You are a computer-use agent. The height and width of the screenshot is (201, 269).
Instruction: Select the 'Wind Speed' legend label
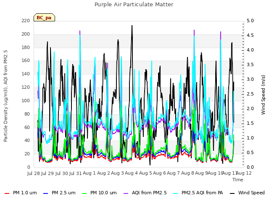pyautogui.click(x=251, y=193)
